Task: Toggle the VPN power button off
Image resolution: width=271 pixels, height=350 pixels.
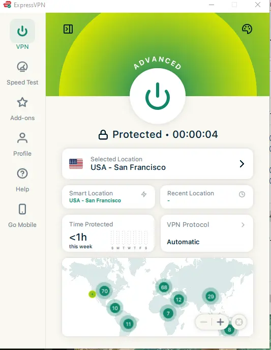Action: tap(158, 96)
